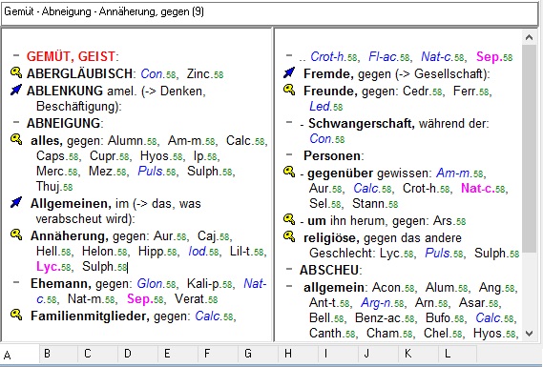Screen dimensions: 543x367
Task: Click the arrow icon beside Fremde, gegen
Action: (289, 72)
